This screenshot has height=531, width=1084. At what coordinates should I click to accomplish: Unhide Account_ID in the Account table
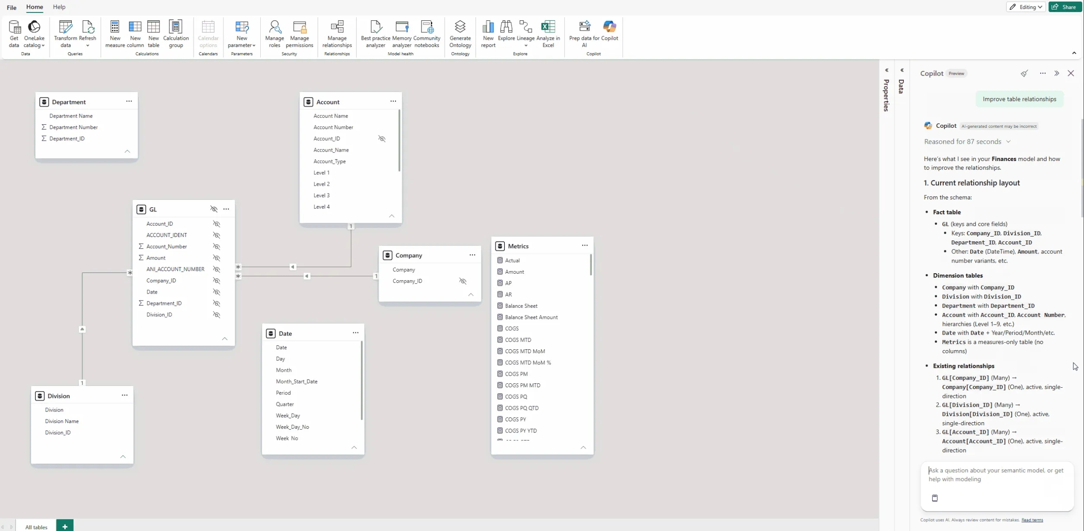coord(382,139)
